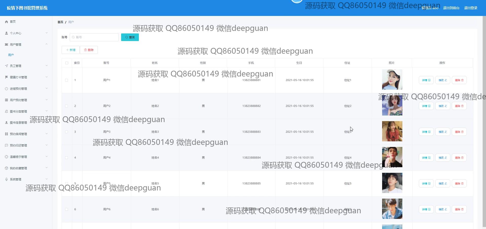This screenshot has height=229, width=486.
Task: Click the icon beside 图书分类管理
Action: pyautogui.click(x=7, y=111)
